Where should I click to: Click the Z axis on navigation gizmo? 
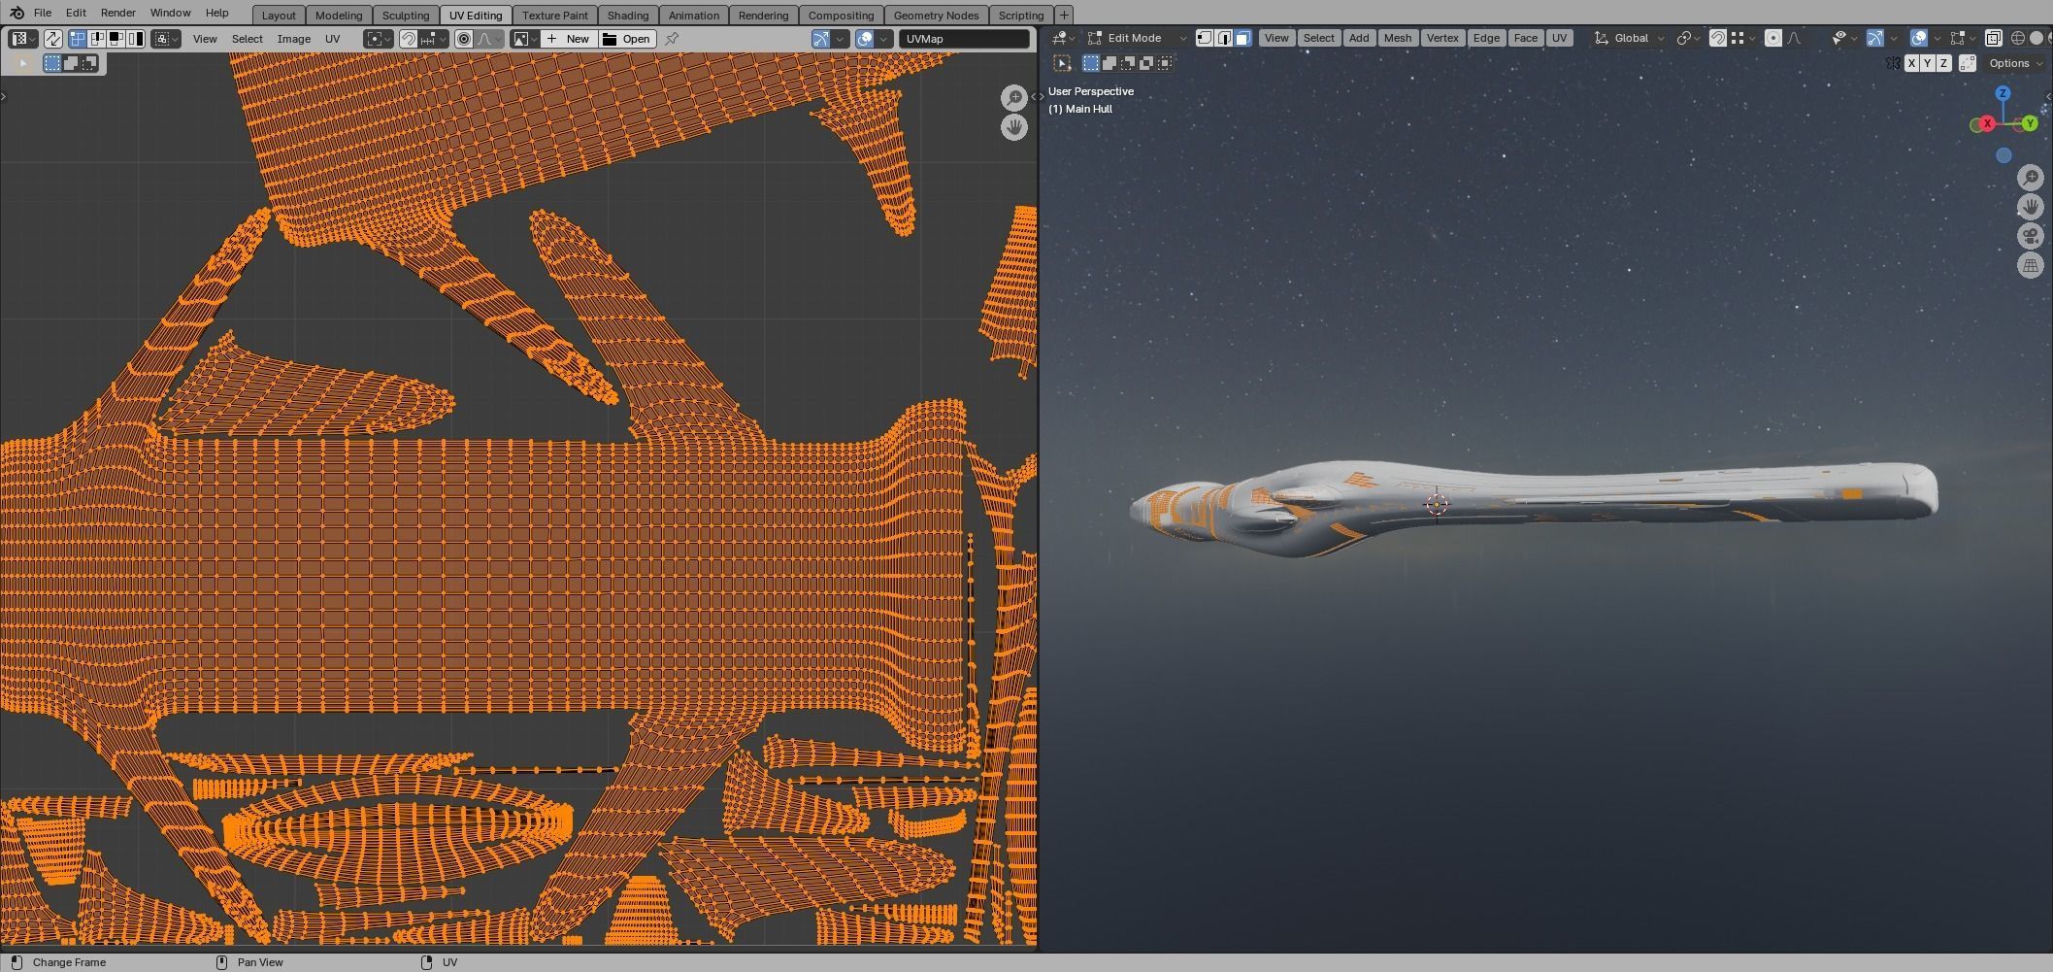click(x=2003, y=93)
